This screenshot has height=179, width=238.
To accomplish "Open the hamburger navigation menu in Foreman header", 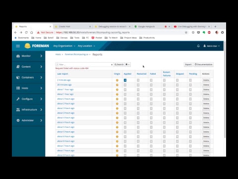I will (18, 46).
